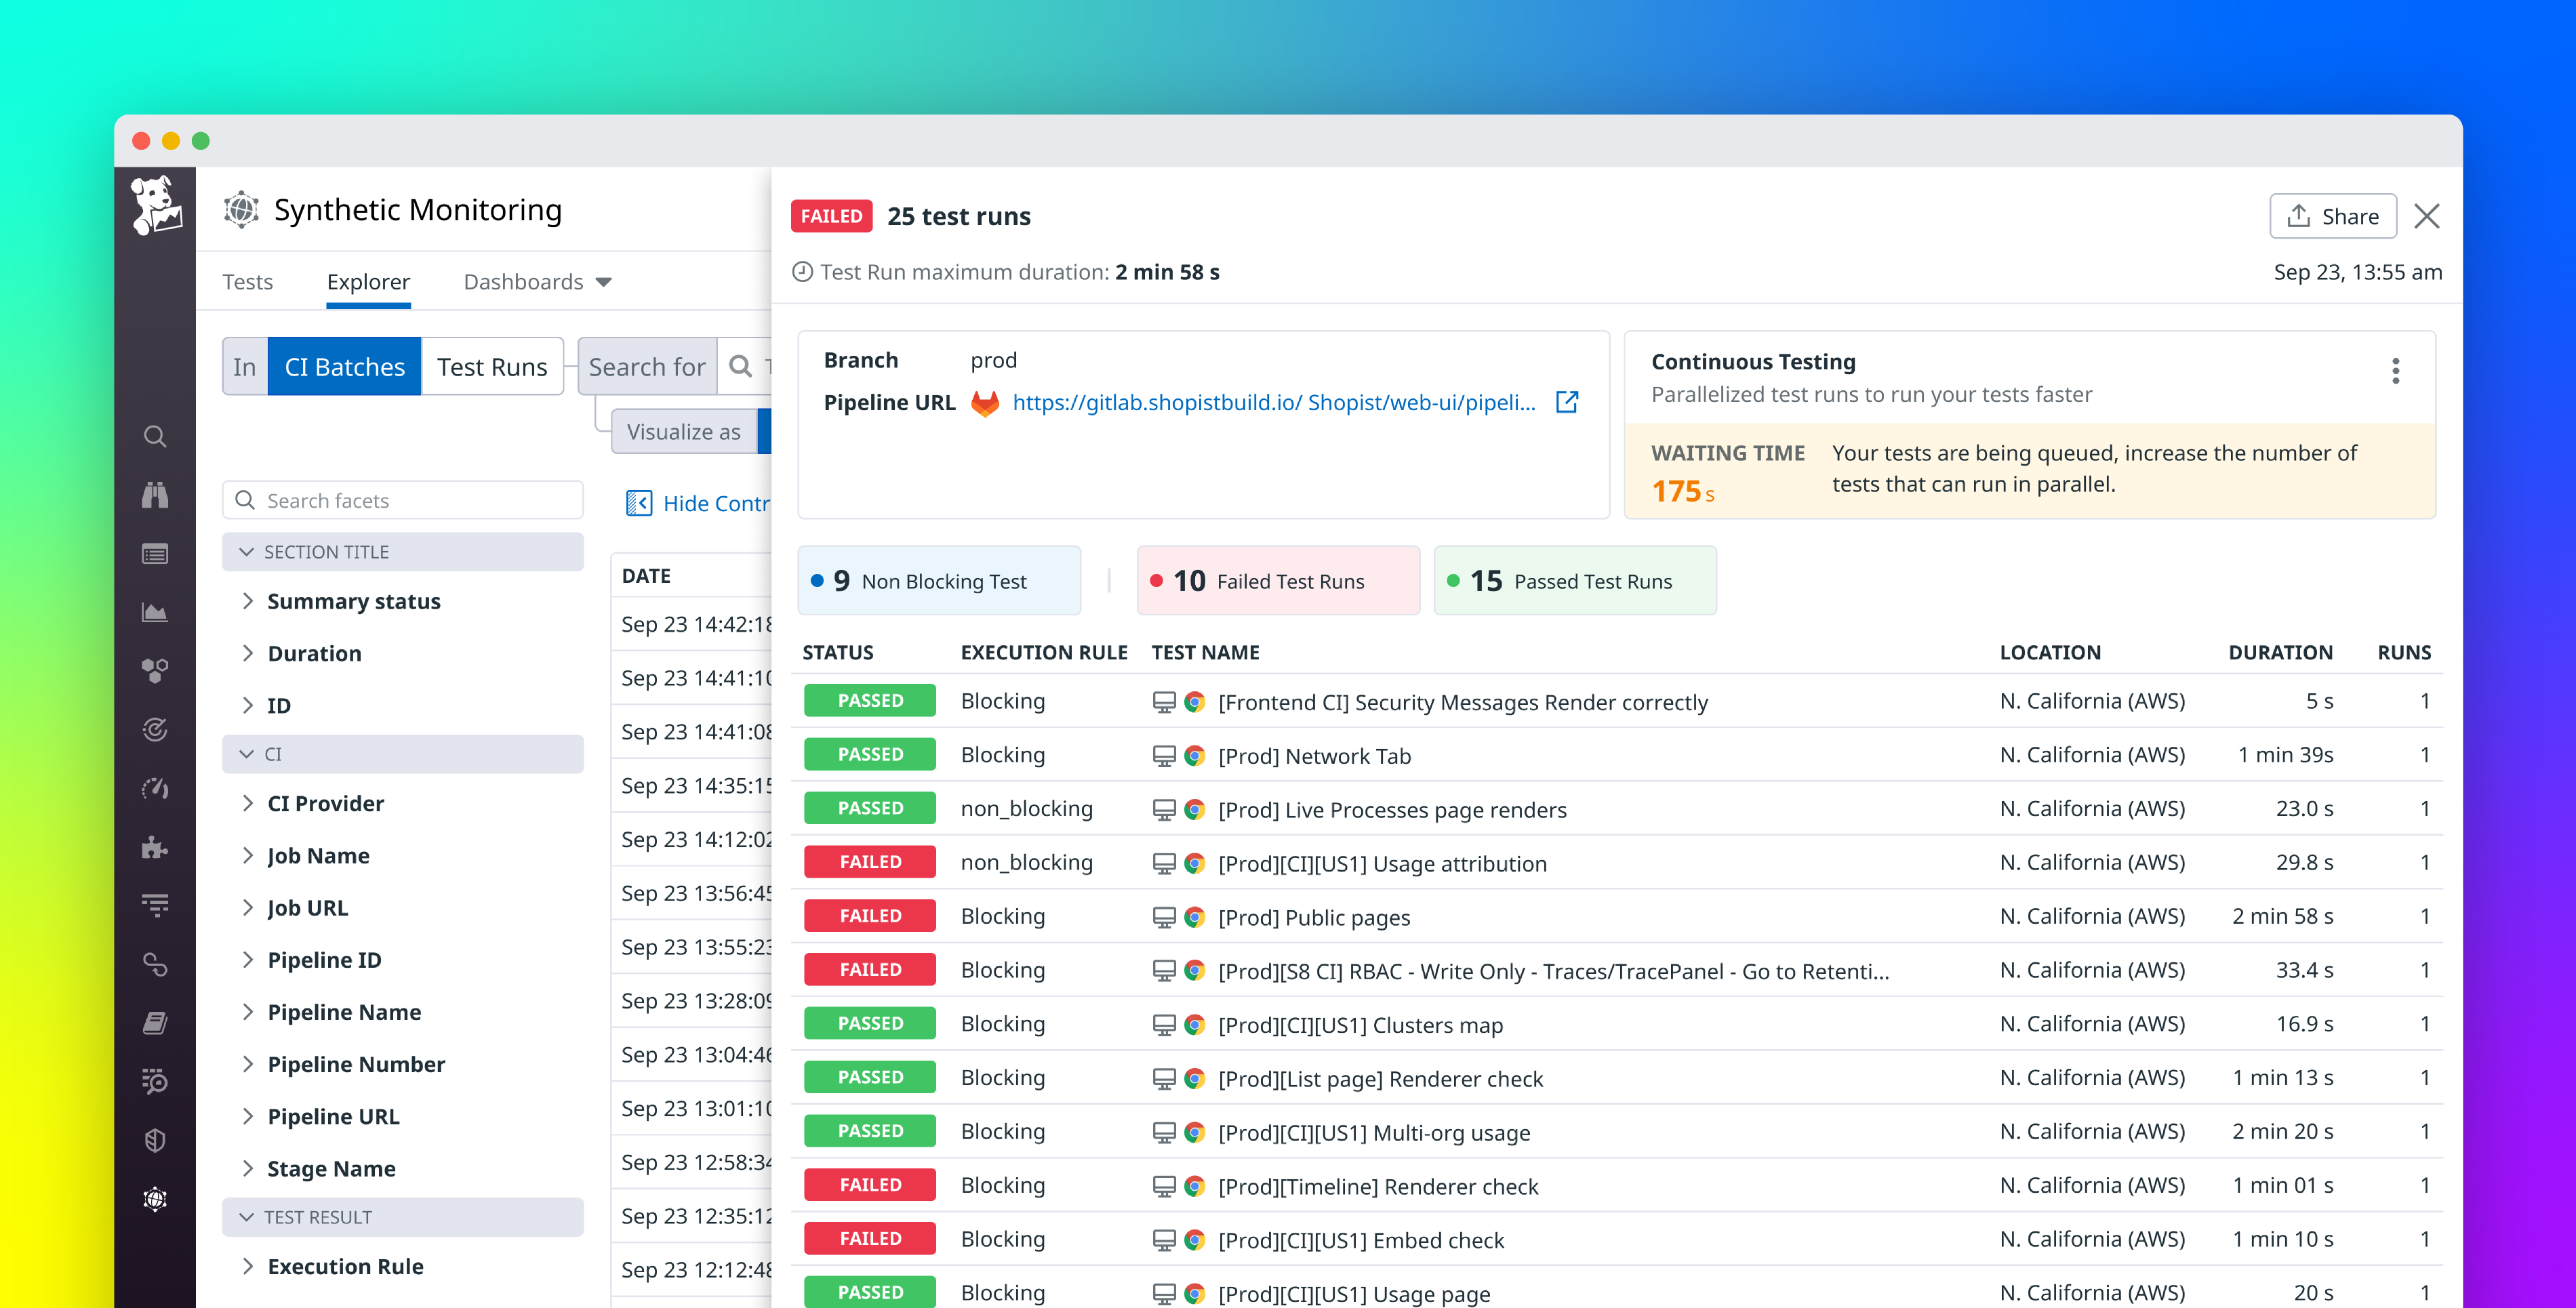Open the Metrics graph icon in sidebar
2576x1308 pixels.
tap(155, 612)
